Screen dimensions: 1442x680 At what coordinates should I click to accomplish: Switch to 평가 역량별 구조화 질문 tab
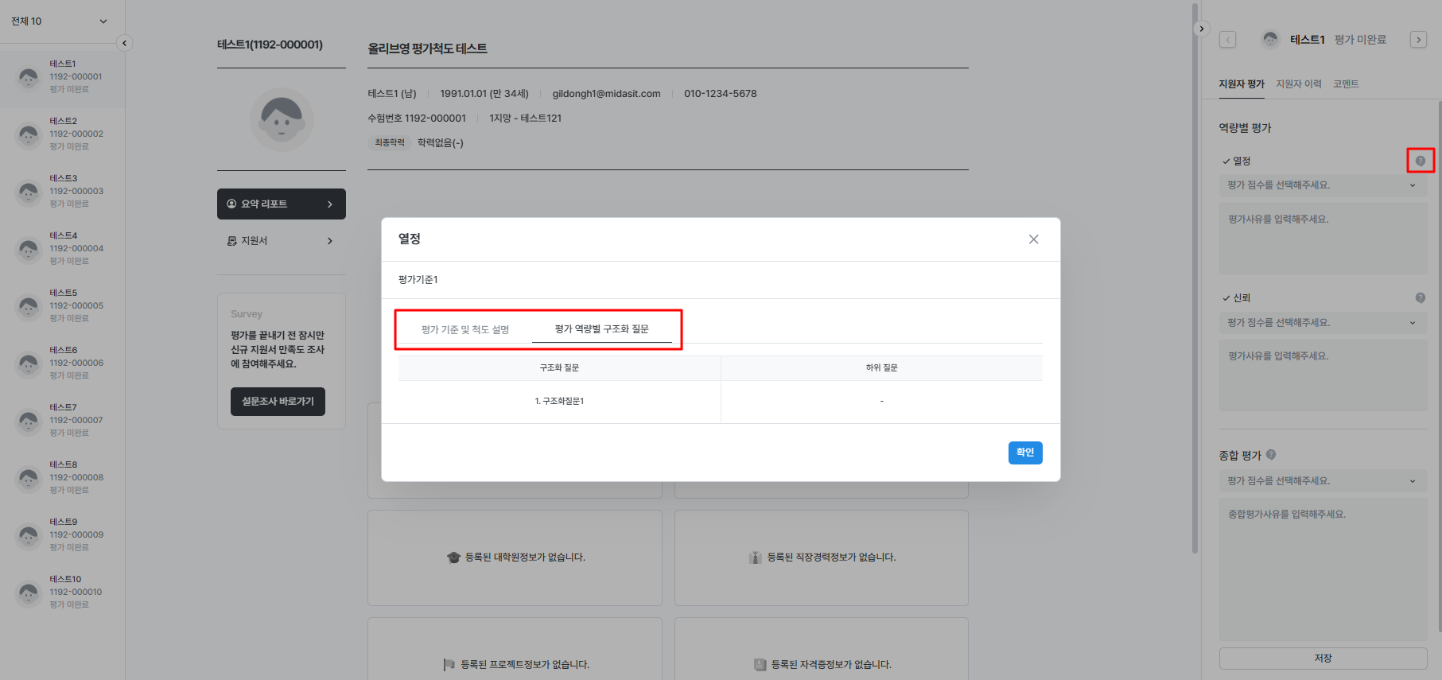pos(602,329)
